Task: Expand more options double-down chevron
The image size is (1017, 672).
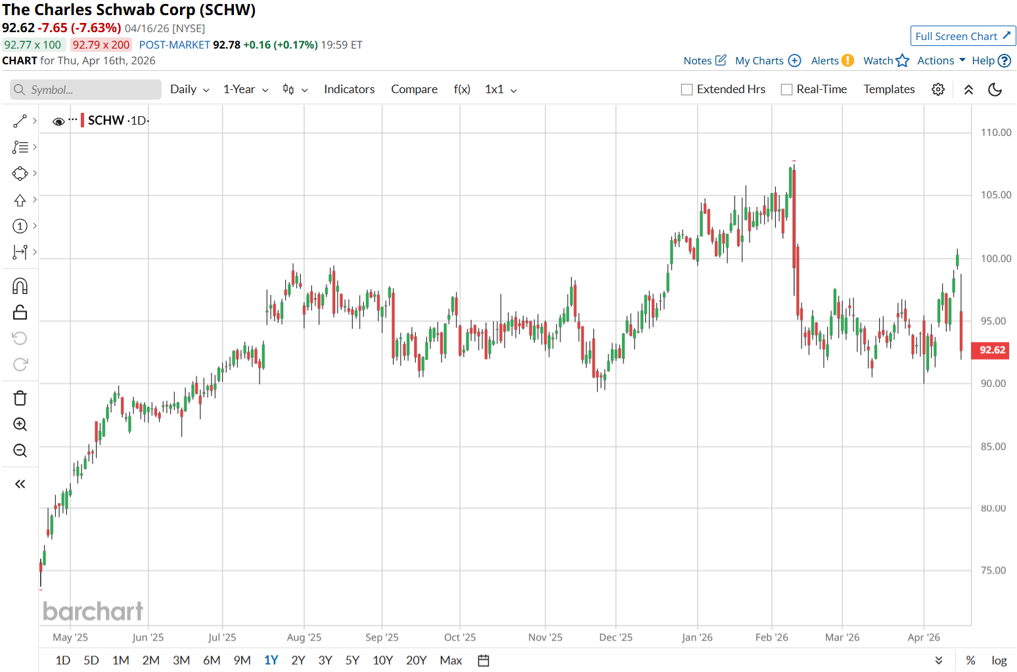Action: click(939, 660)
